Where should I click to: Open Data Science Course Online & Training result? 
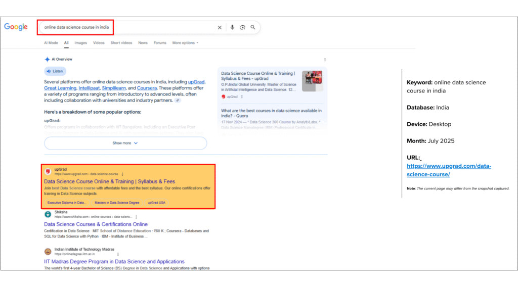[109, 181]
